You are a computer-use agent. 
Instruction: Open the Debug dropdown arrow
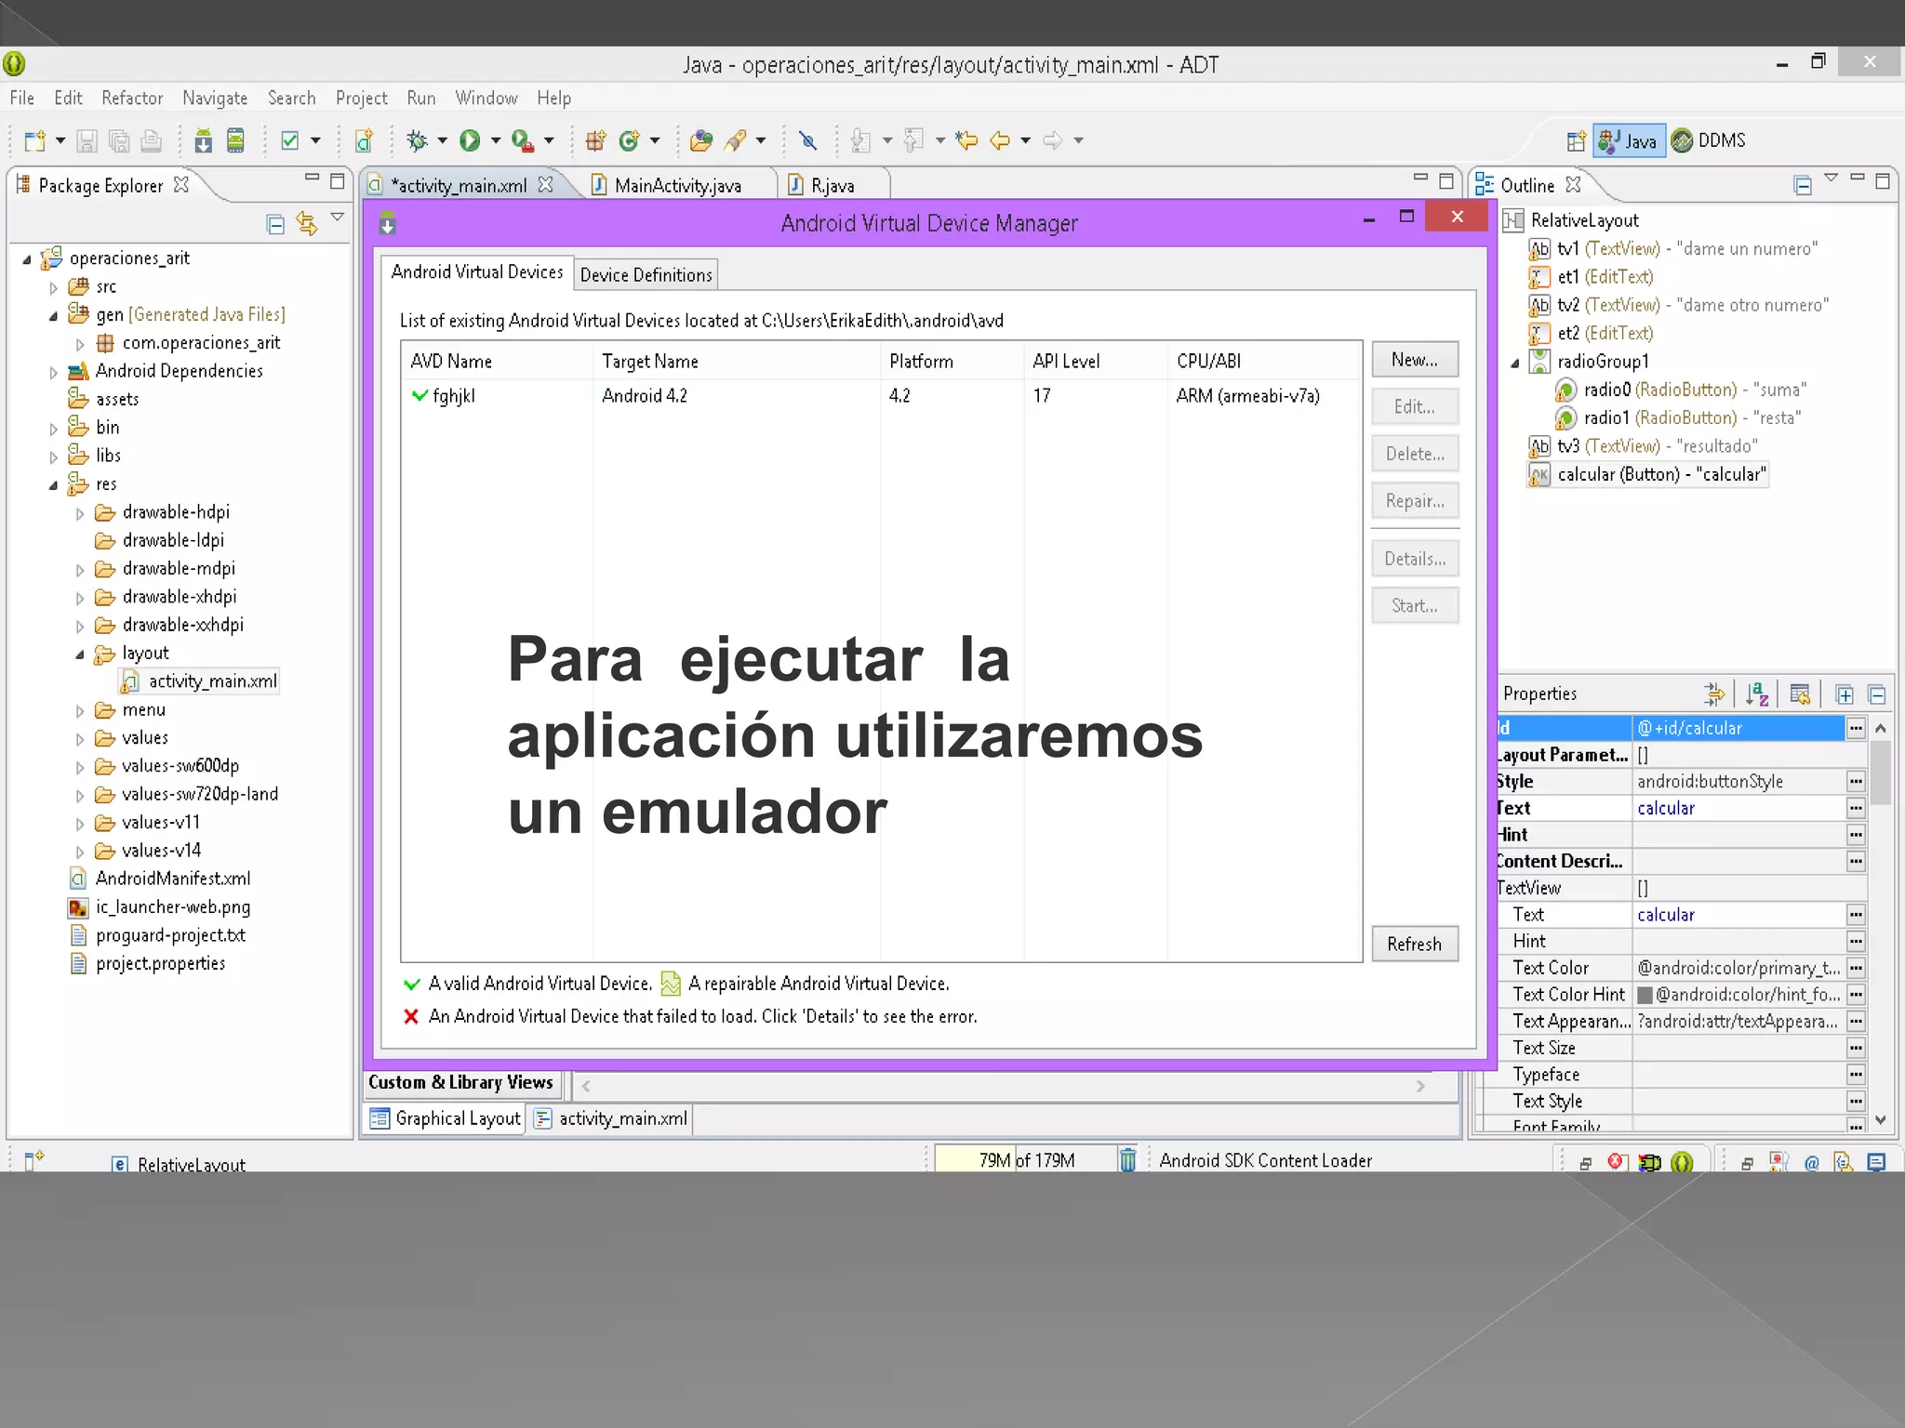click(442, 140)
